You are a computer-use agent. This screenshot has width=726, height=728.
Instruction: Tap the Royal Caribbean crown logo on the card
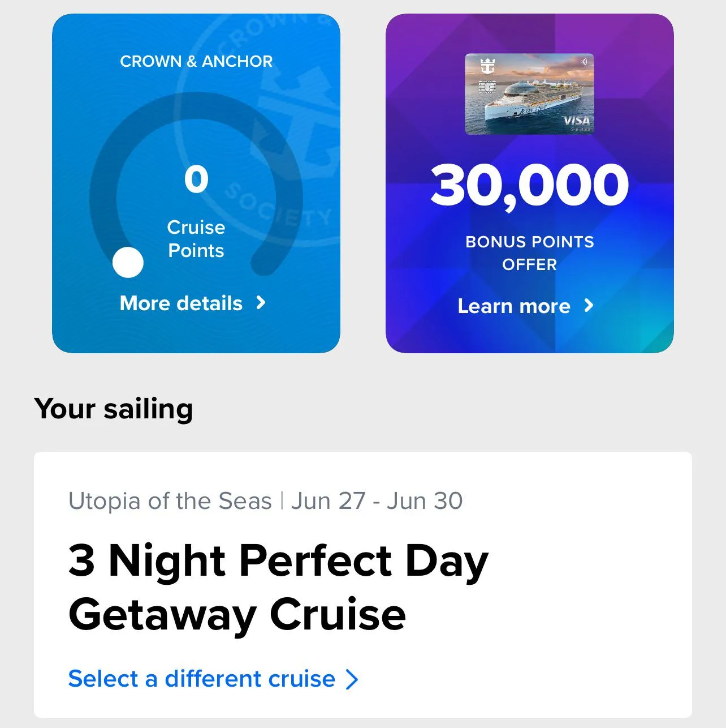[x=487, y=66]
